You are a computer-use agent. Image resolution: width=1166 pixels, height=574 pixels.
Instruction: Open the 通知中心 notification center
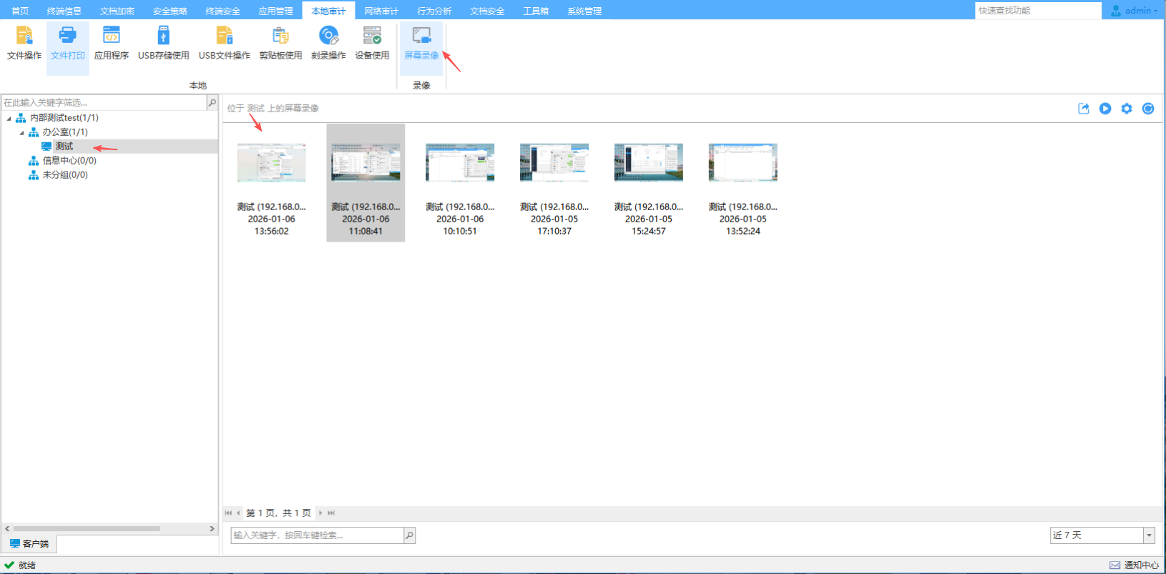(1135, 565)
